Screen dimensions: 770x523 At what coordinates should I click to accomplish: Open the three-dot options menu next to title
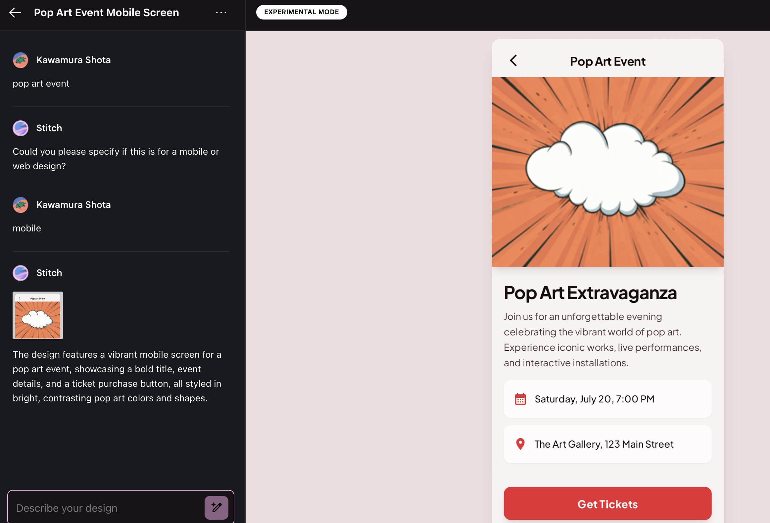[x=221, y=13]
